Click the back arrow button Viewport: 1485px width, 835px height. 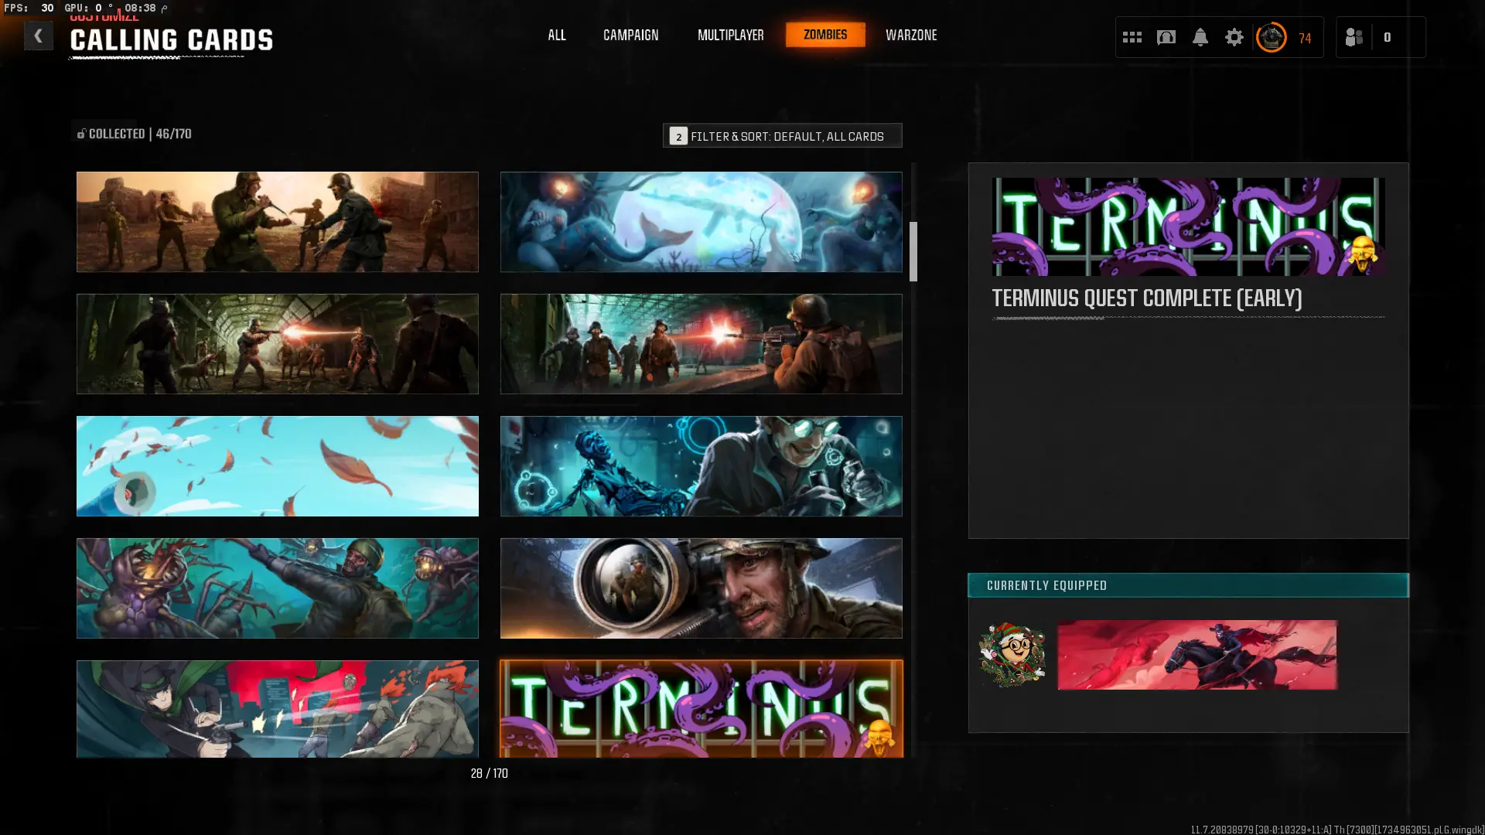[x=38, y=36]
